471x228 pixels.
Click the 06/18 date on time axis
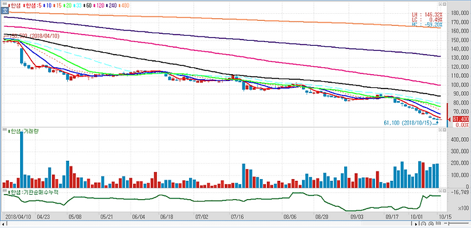point(167,216)
